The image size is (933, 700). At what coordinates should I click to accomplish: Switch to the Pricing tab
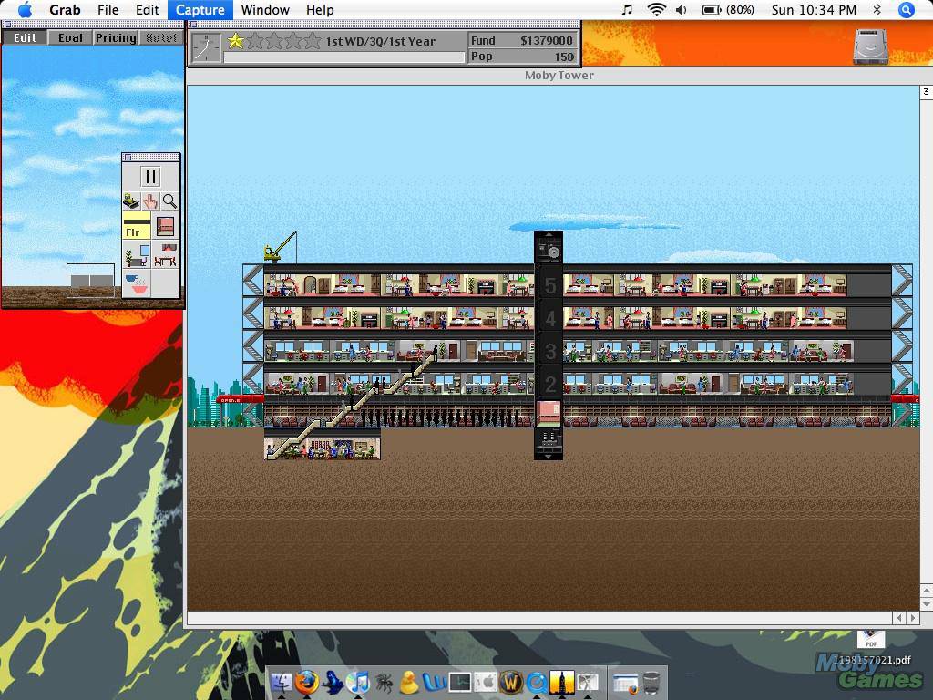tap(116, 37)
